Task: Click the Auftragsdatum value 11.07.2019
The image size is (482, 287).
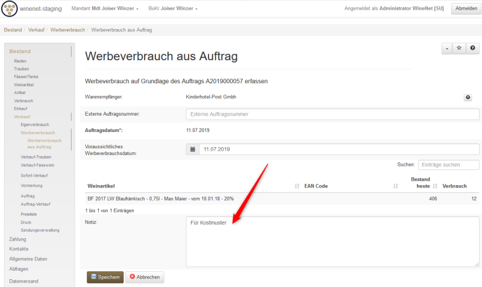Action: point(198,130)
